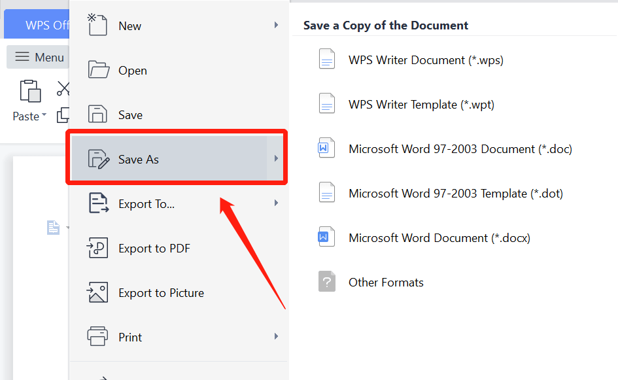Click the blue document icon on page margin
Screen dimensions: 618x380
[x=53, y=228]
